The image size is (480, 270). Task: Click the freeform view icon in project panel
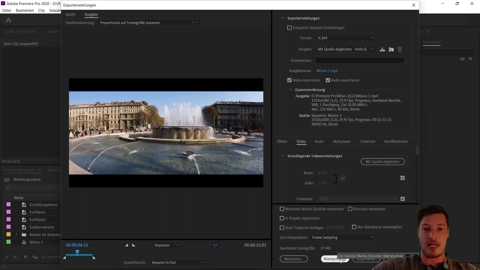35,257
